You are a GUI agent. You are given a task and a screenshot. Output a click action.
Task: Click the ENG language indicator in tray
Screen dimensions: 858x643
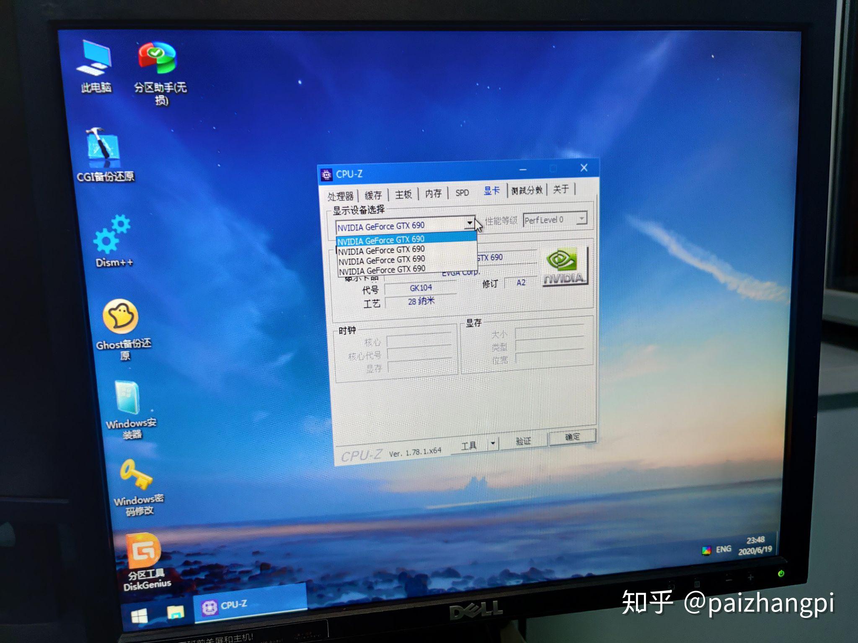coord(724,549)
